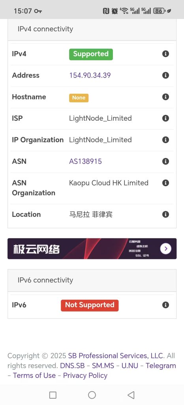Follow the Telegram footer link
The height and width of the screenshot is (405, 184).
tap(161, 366)
